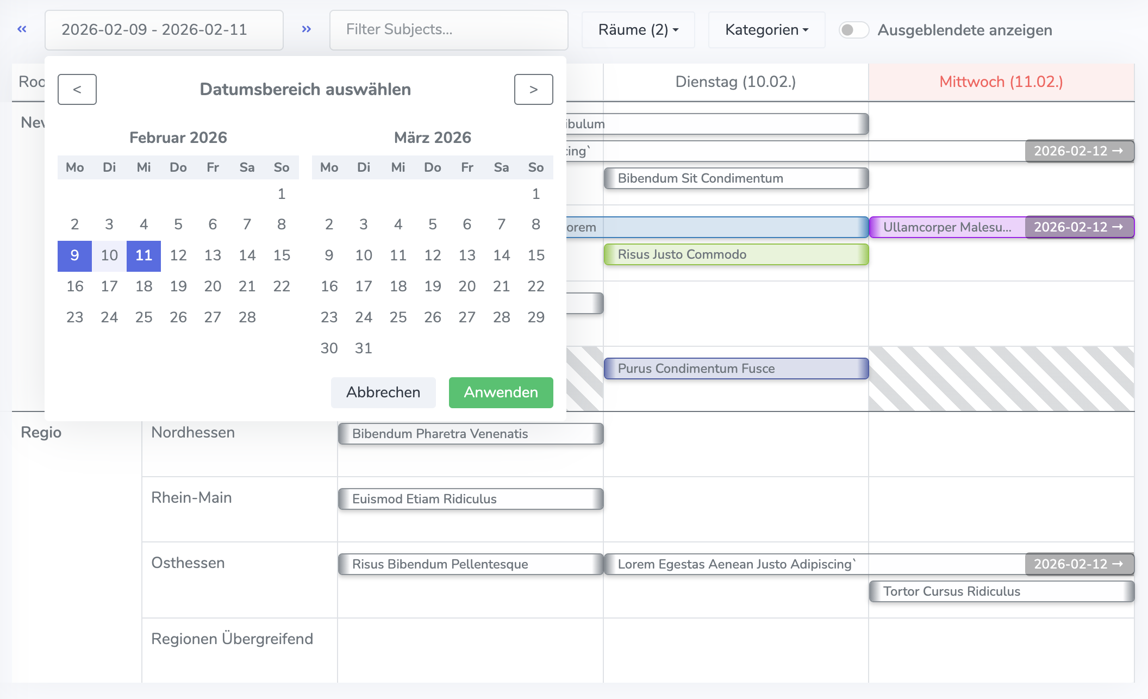Click the Nordhessen room label
1148x699 pixels.
coord(193,433)
